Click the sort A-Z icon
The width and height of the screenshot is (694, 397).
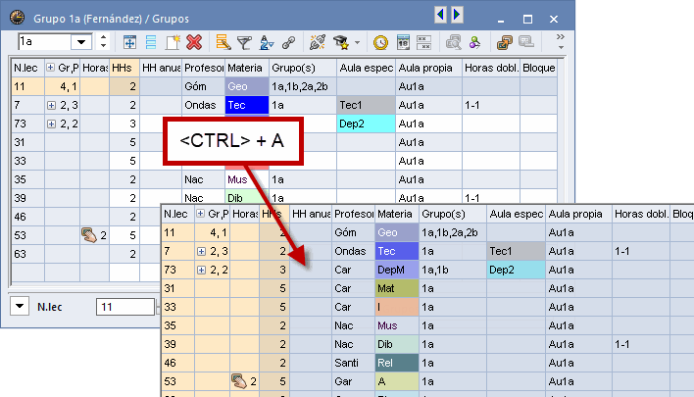click(x=267, y=42)
